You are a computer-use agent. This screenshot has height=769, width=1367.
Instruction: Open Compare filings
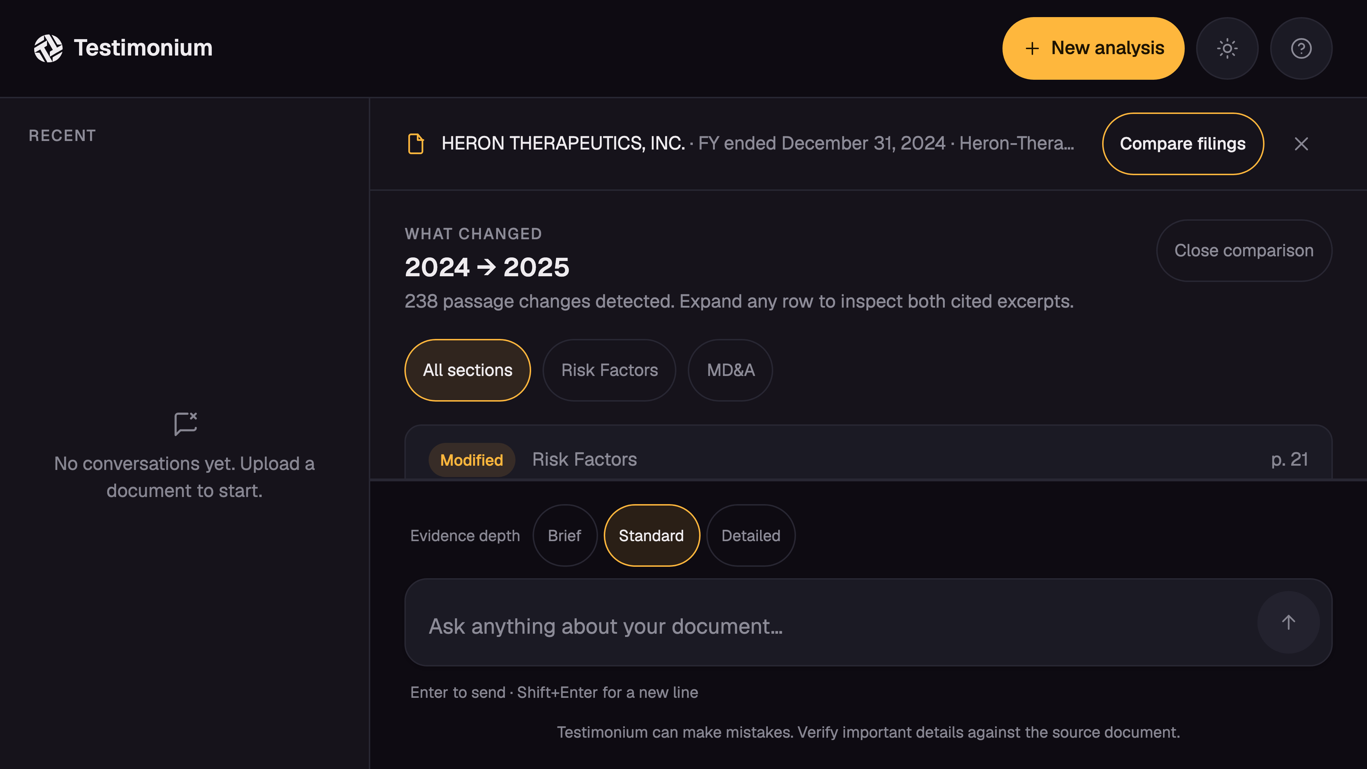pyautogui.click(x=1183, y=144)
